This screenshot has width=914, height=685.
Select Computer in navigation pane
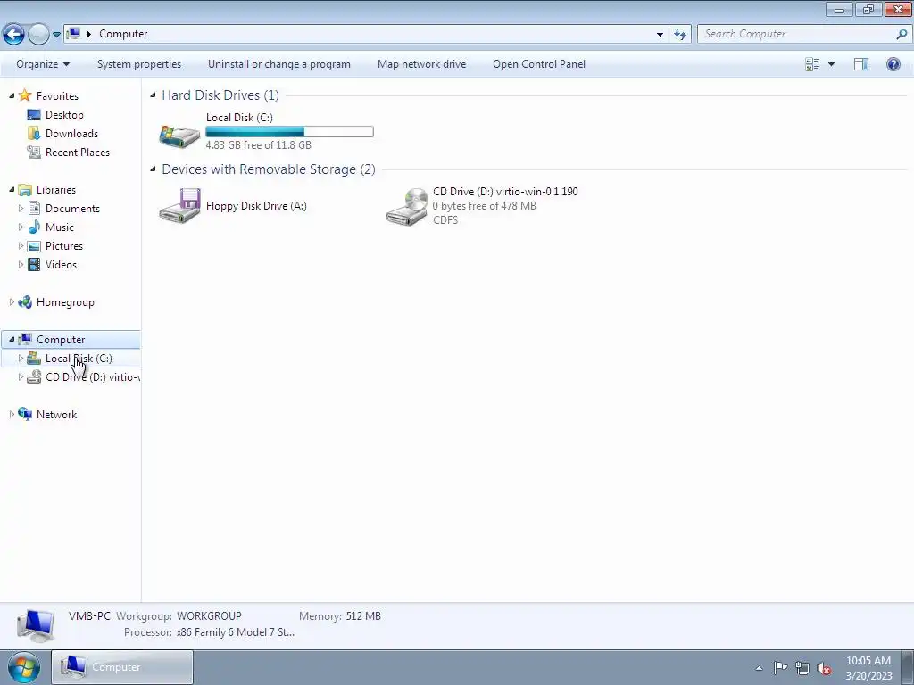tap(61, 340)
